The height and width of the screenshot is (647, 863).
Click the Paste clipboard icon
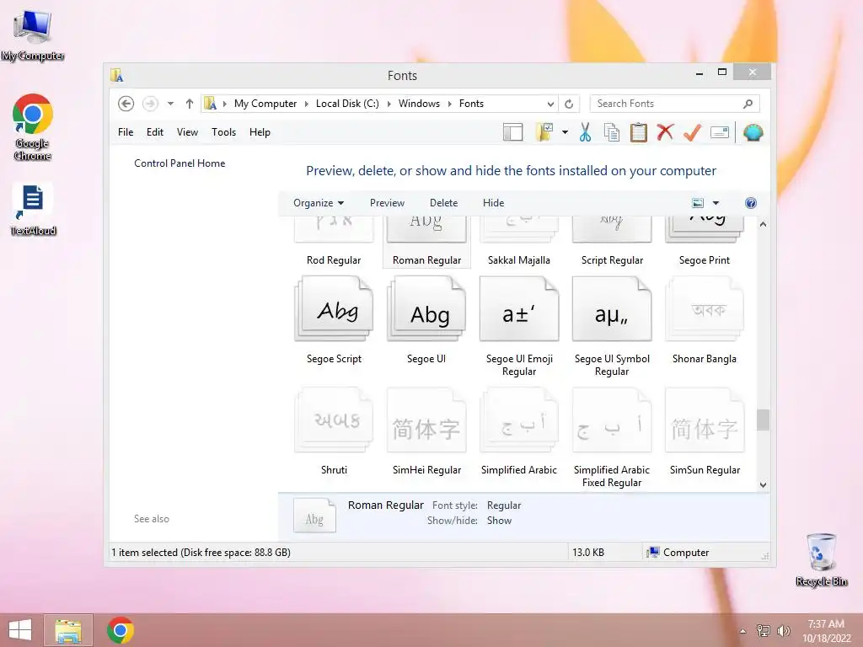coord(639,132)
